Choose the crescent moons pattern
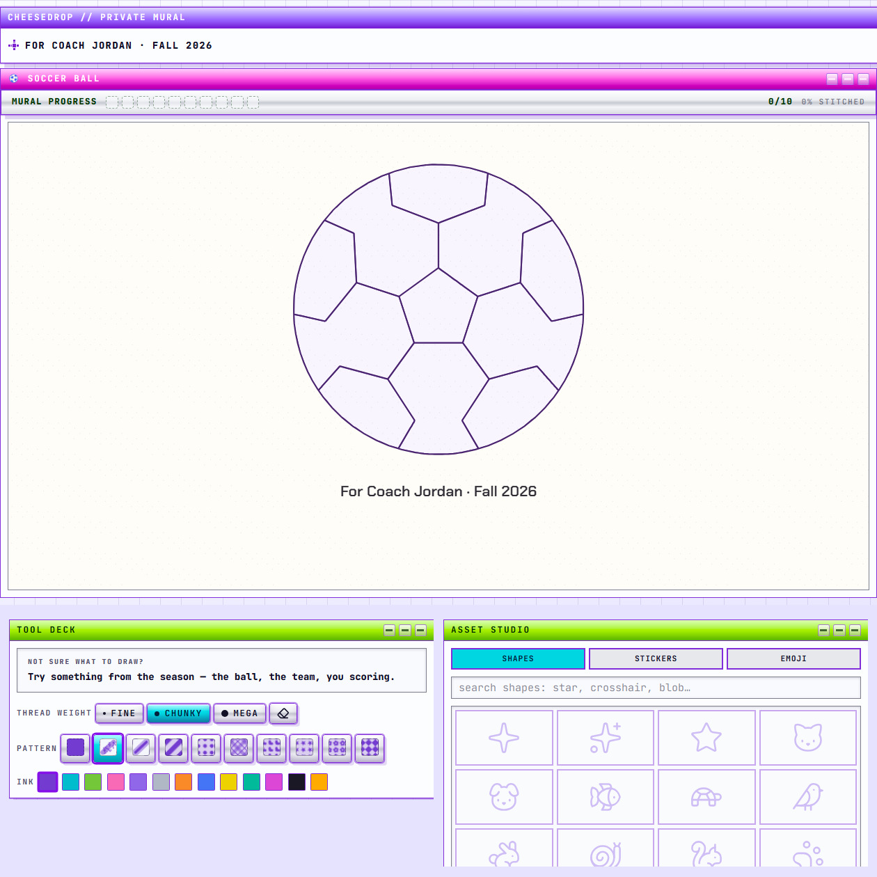This screenshot has height=877, width=877. click(271, 748)
